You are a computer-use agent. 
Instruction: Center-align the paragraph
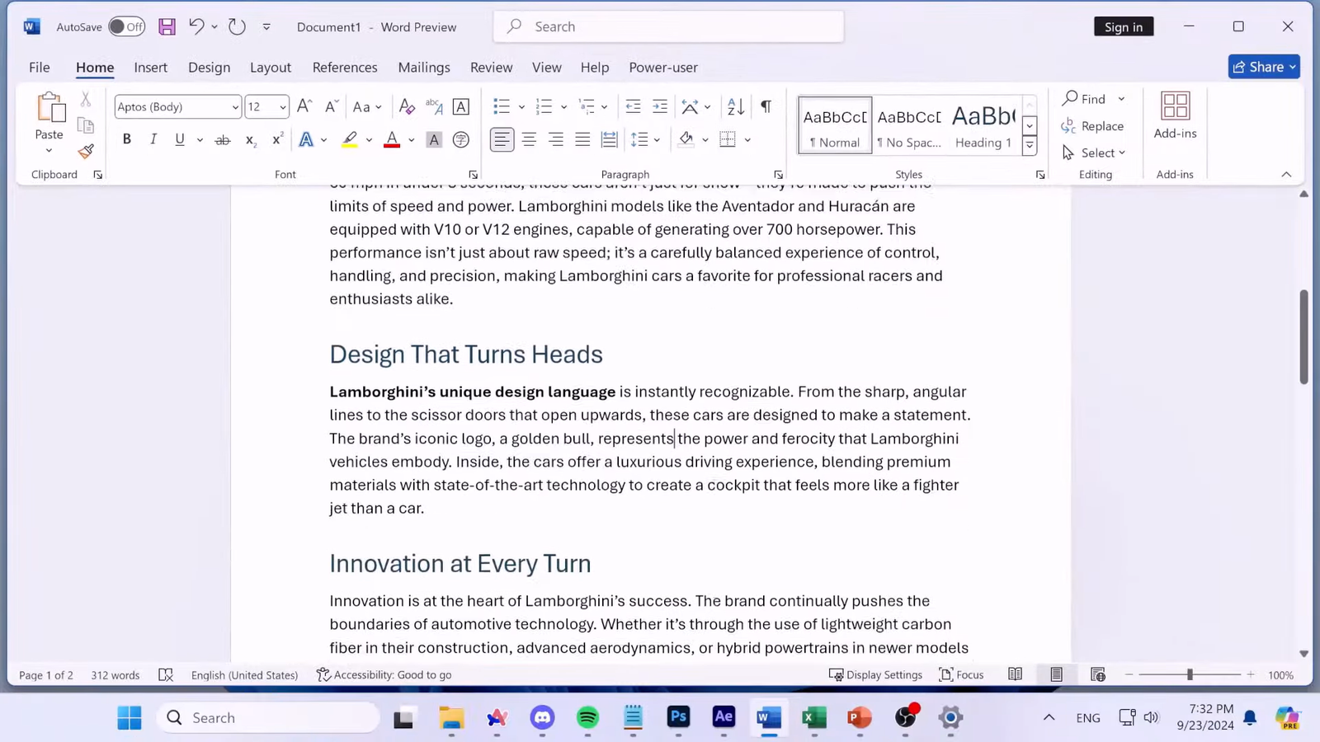[528, 139]
